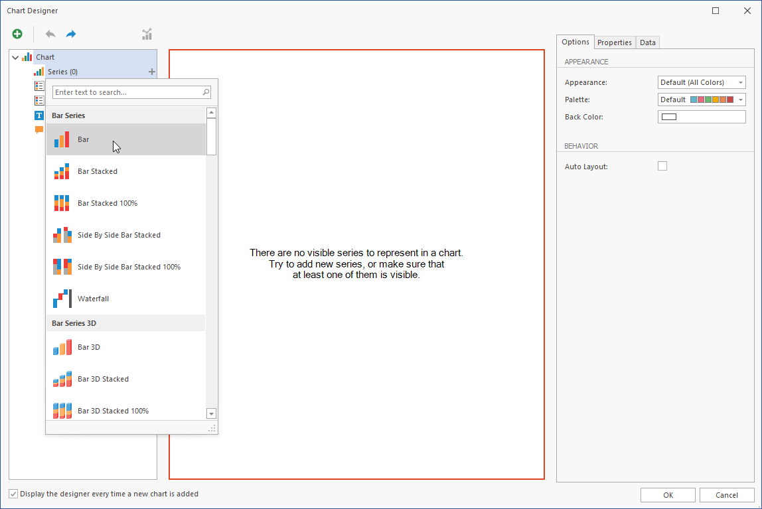Click the Run Chart Wizard toolbar icon

click(x=147, y=34)
